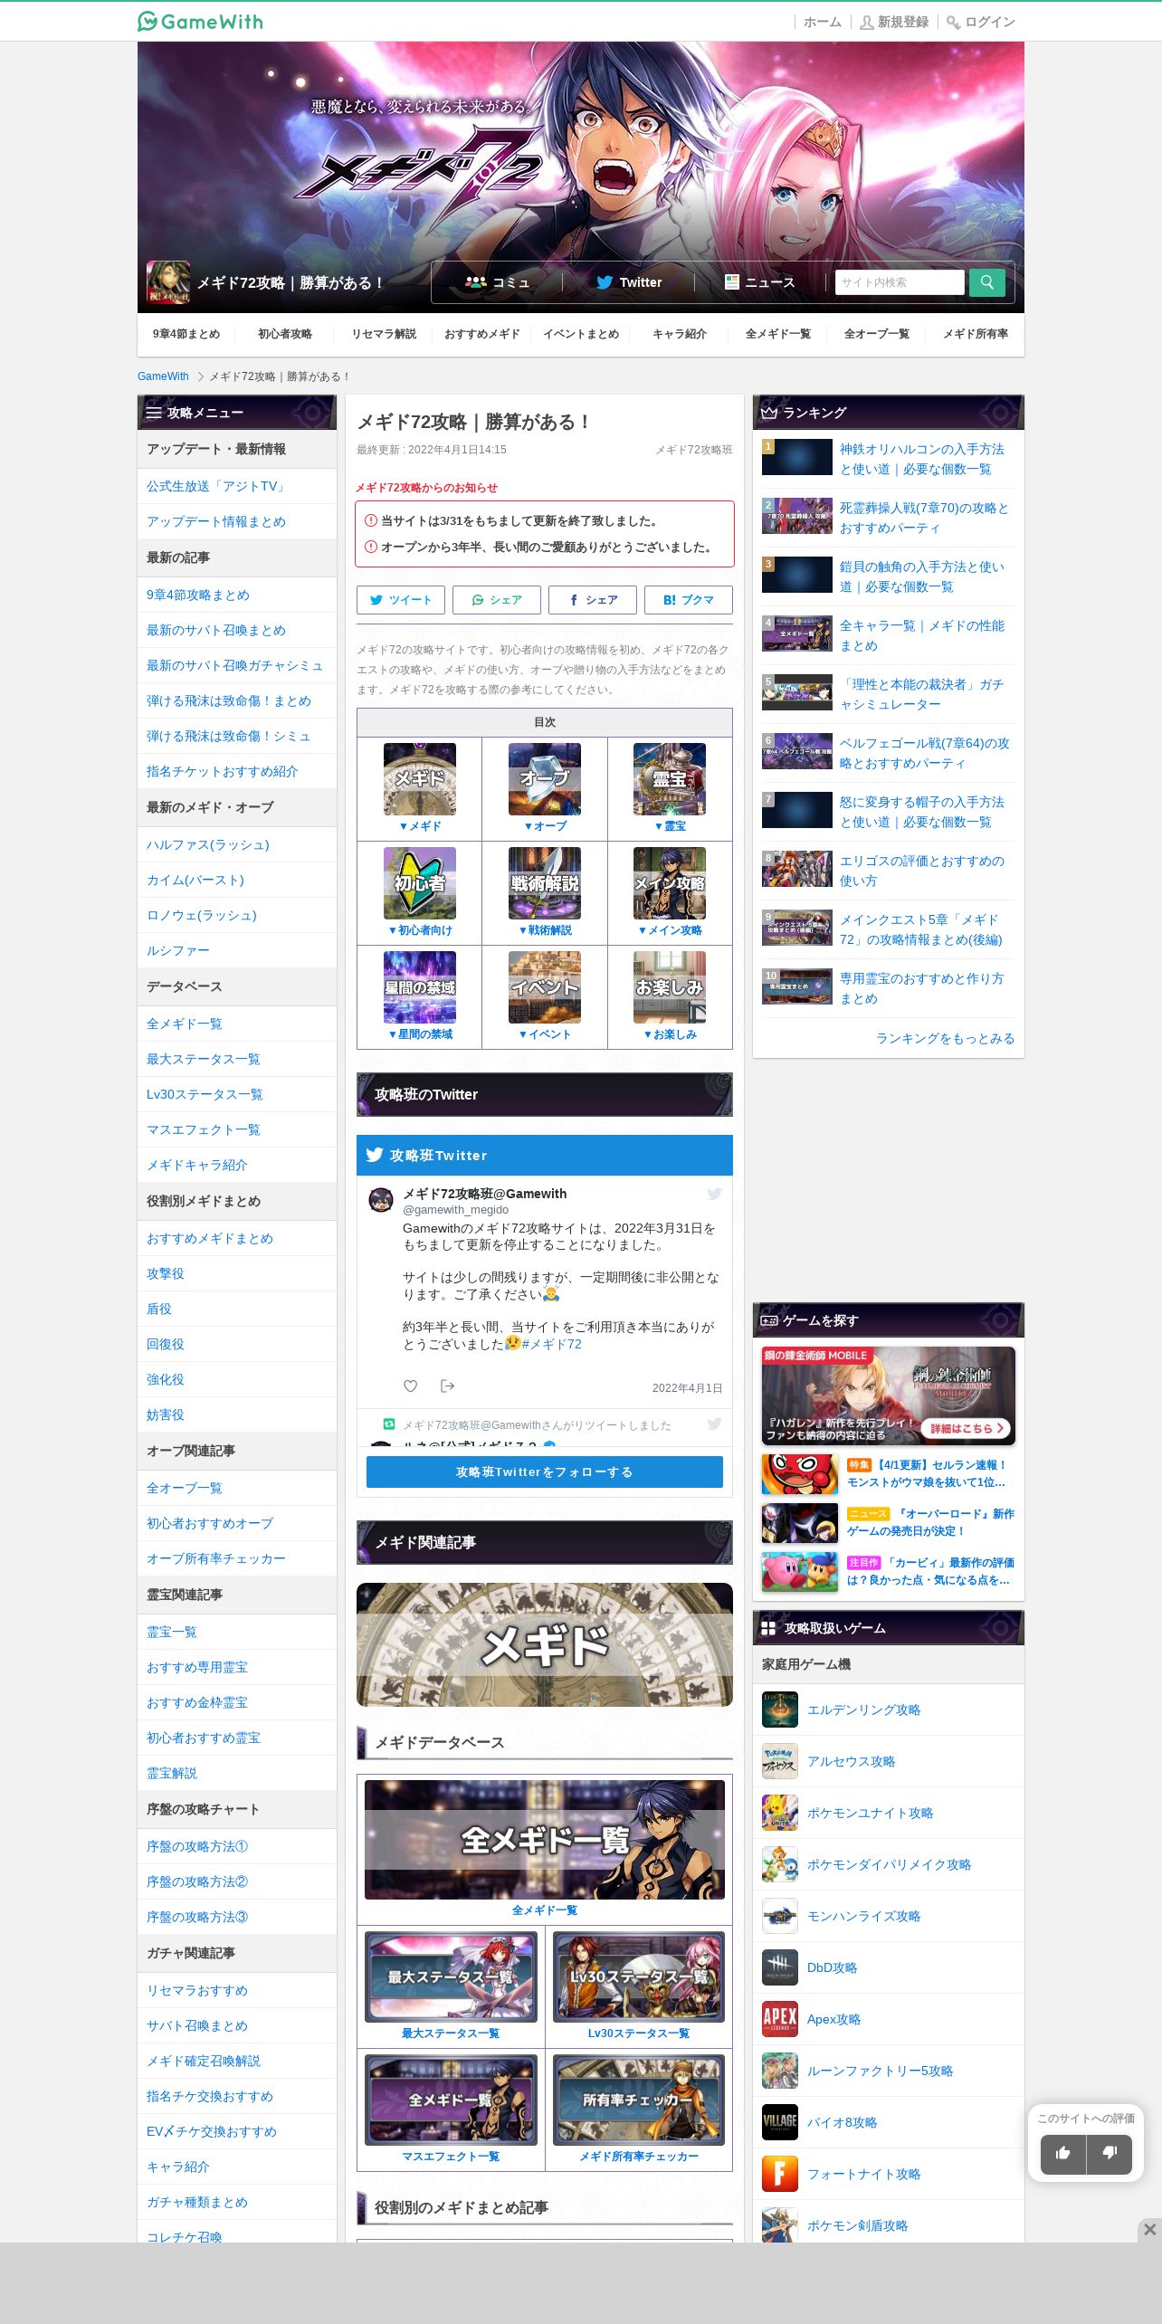Open the イベントまとめ nav tab
This screenshot has width=1162, height=2324.
581,334
